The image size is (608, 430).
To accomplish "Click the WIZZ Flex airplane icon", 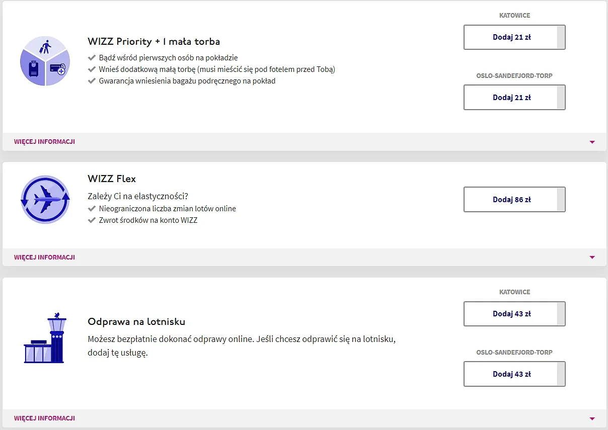I will click(x=45, y=200).
